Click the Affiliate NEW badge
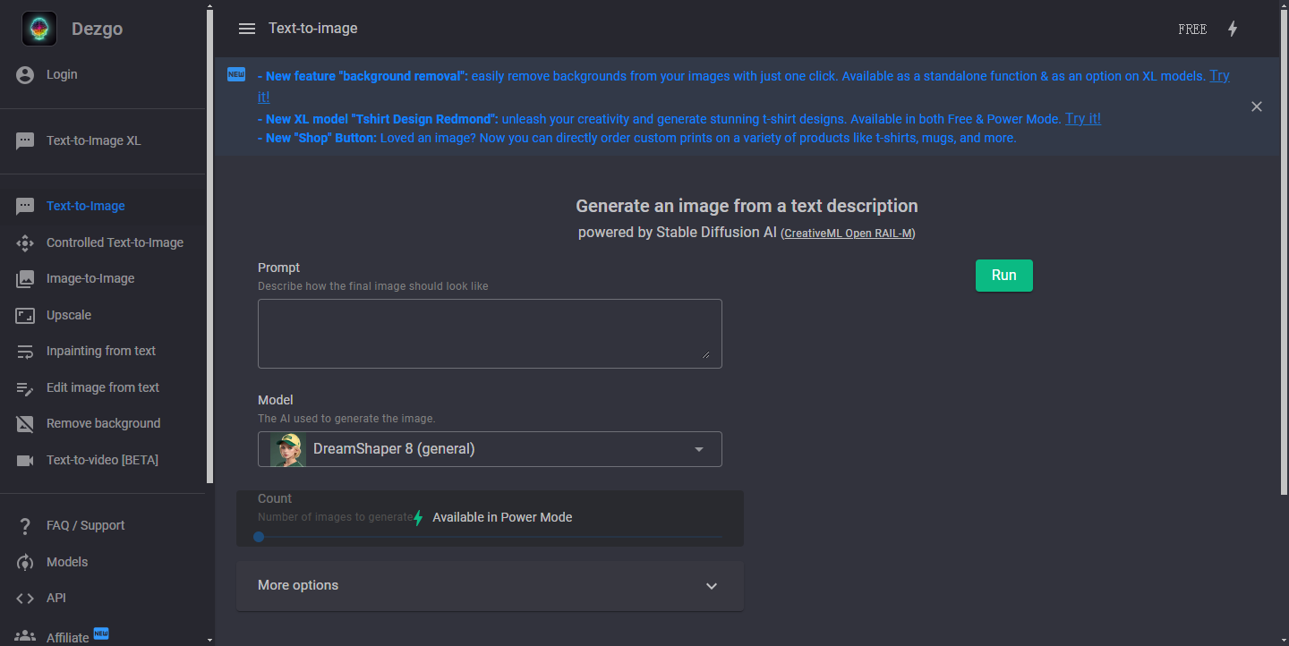 click(x=101, y=633)
